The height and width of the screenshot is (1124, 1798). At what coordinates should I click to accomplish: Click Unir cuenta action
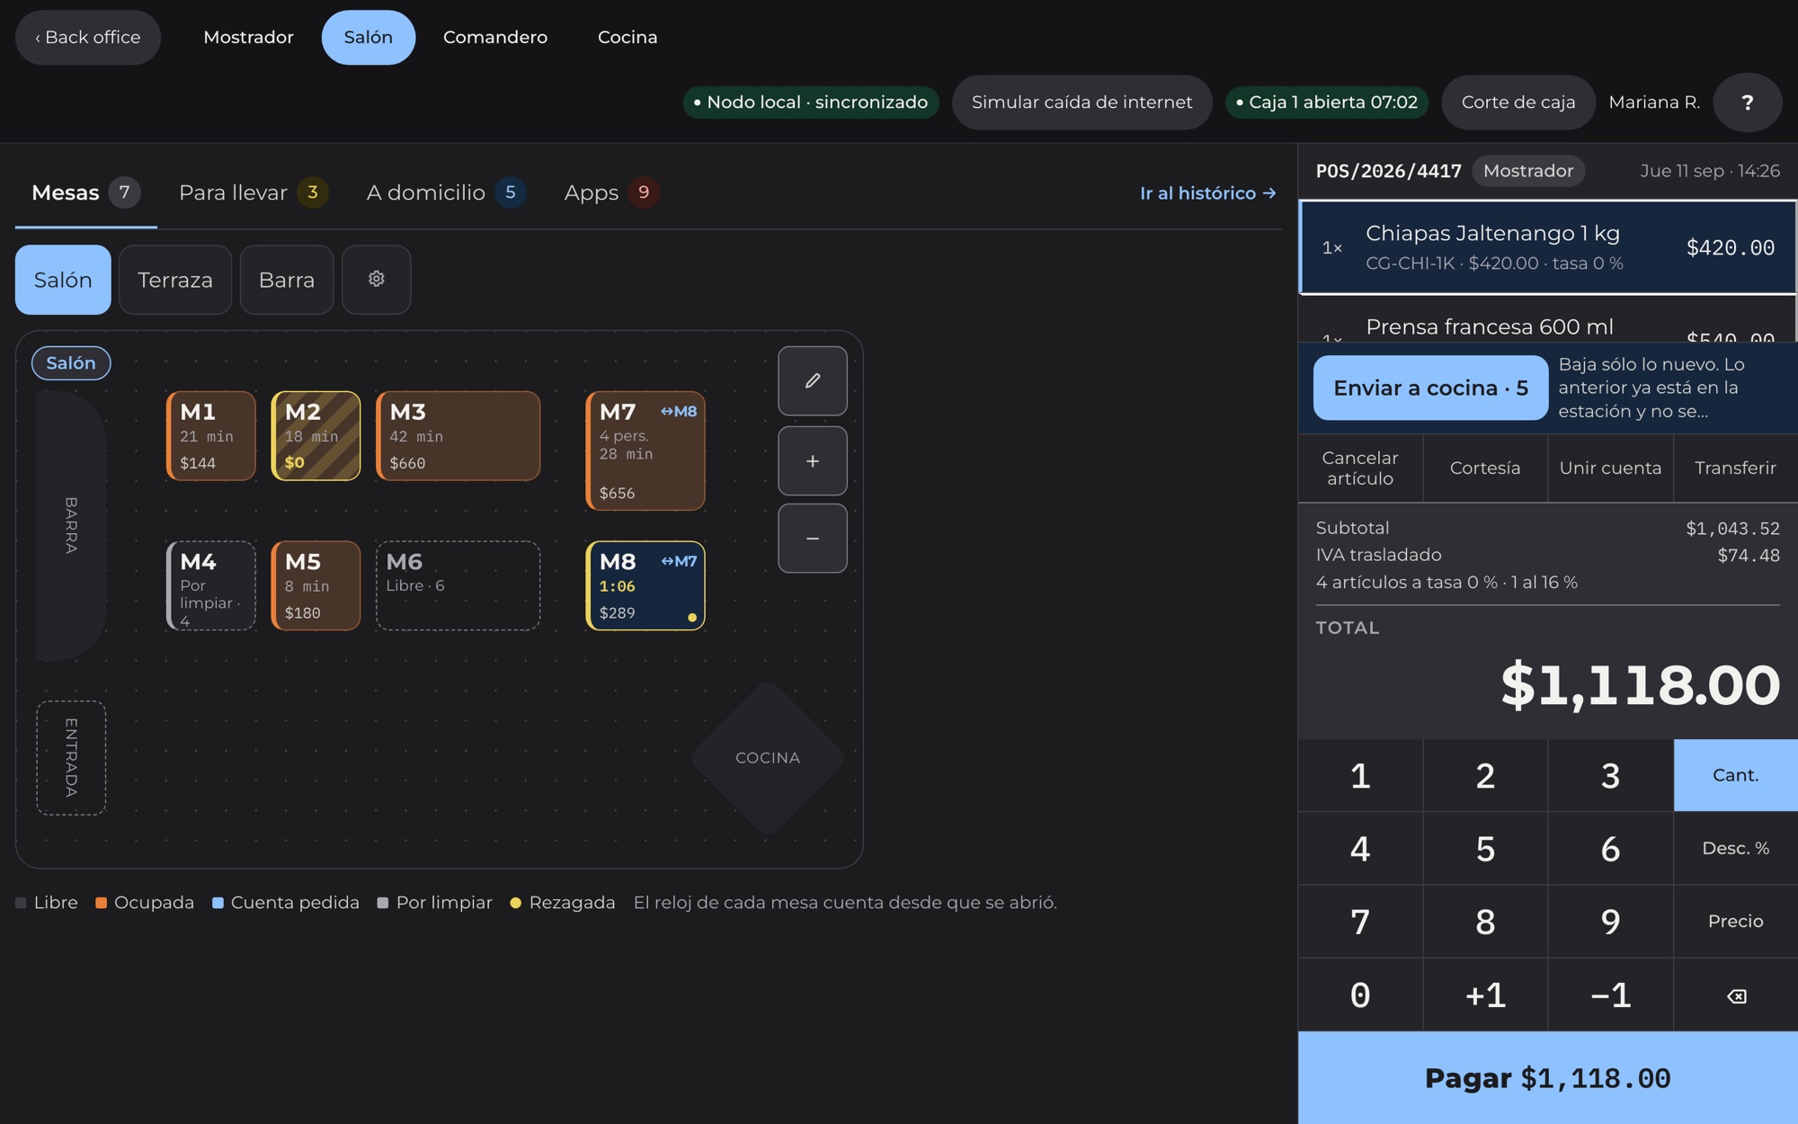(1610, 468)
